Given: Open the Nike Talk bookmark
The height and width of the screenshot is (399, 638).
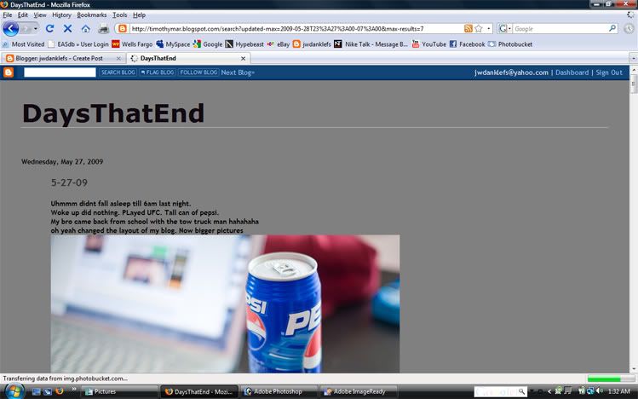Looking at the screenshot, I should coord(371,44).
